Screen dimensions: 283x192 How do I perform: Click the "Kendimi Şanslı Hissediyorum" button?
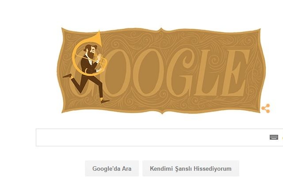tap(191, 168)
